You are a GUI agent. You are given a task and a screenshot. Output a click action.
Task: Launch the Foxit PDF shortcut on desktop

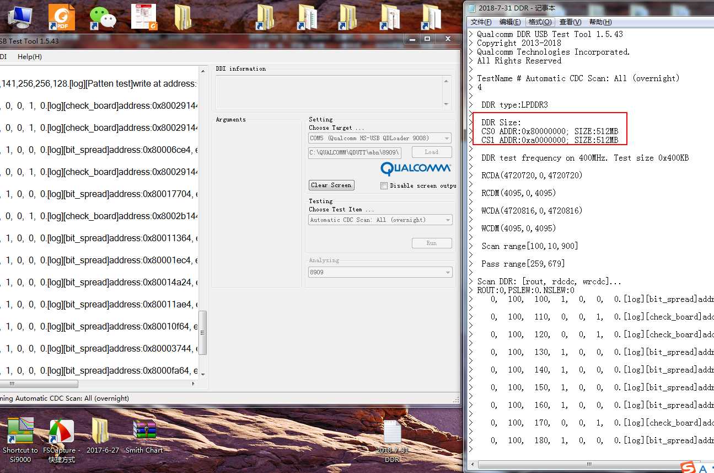click(61, 17)
